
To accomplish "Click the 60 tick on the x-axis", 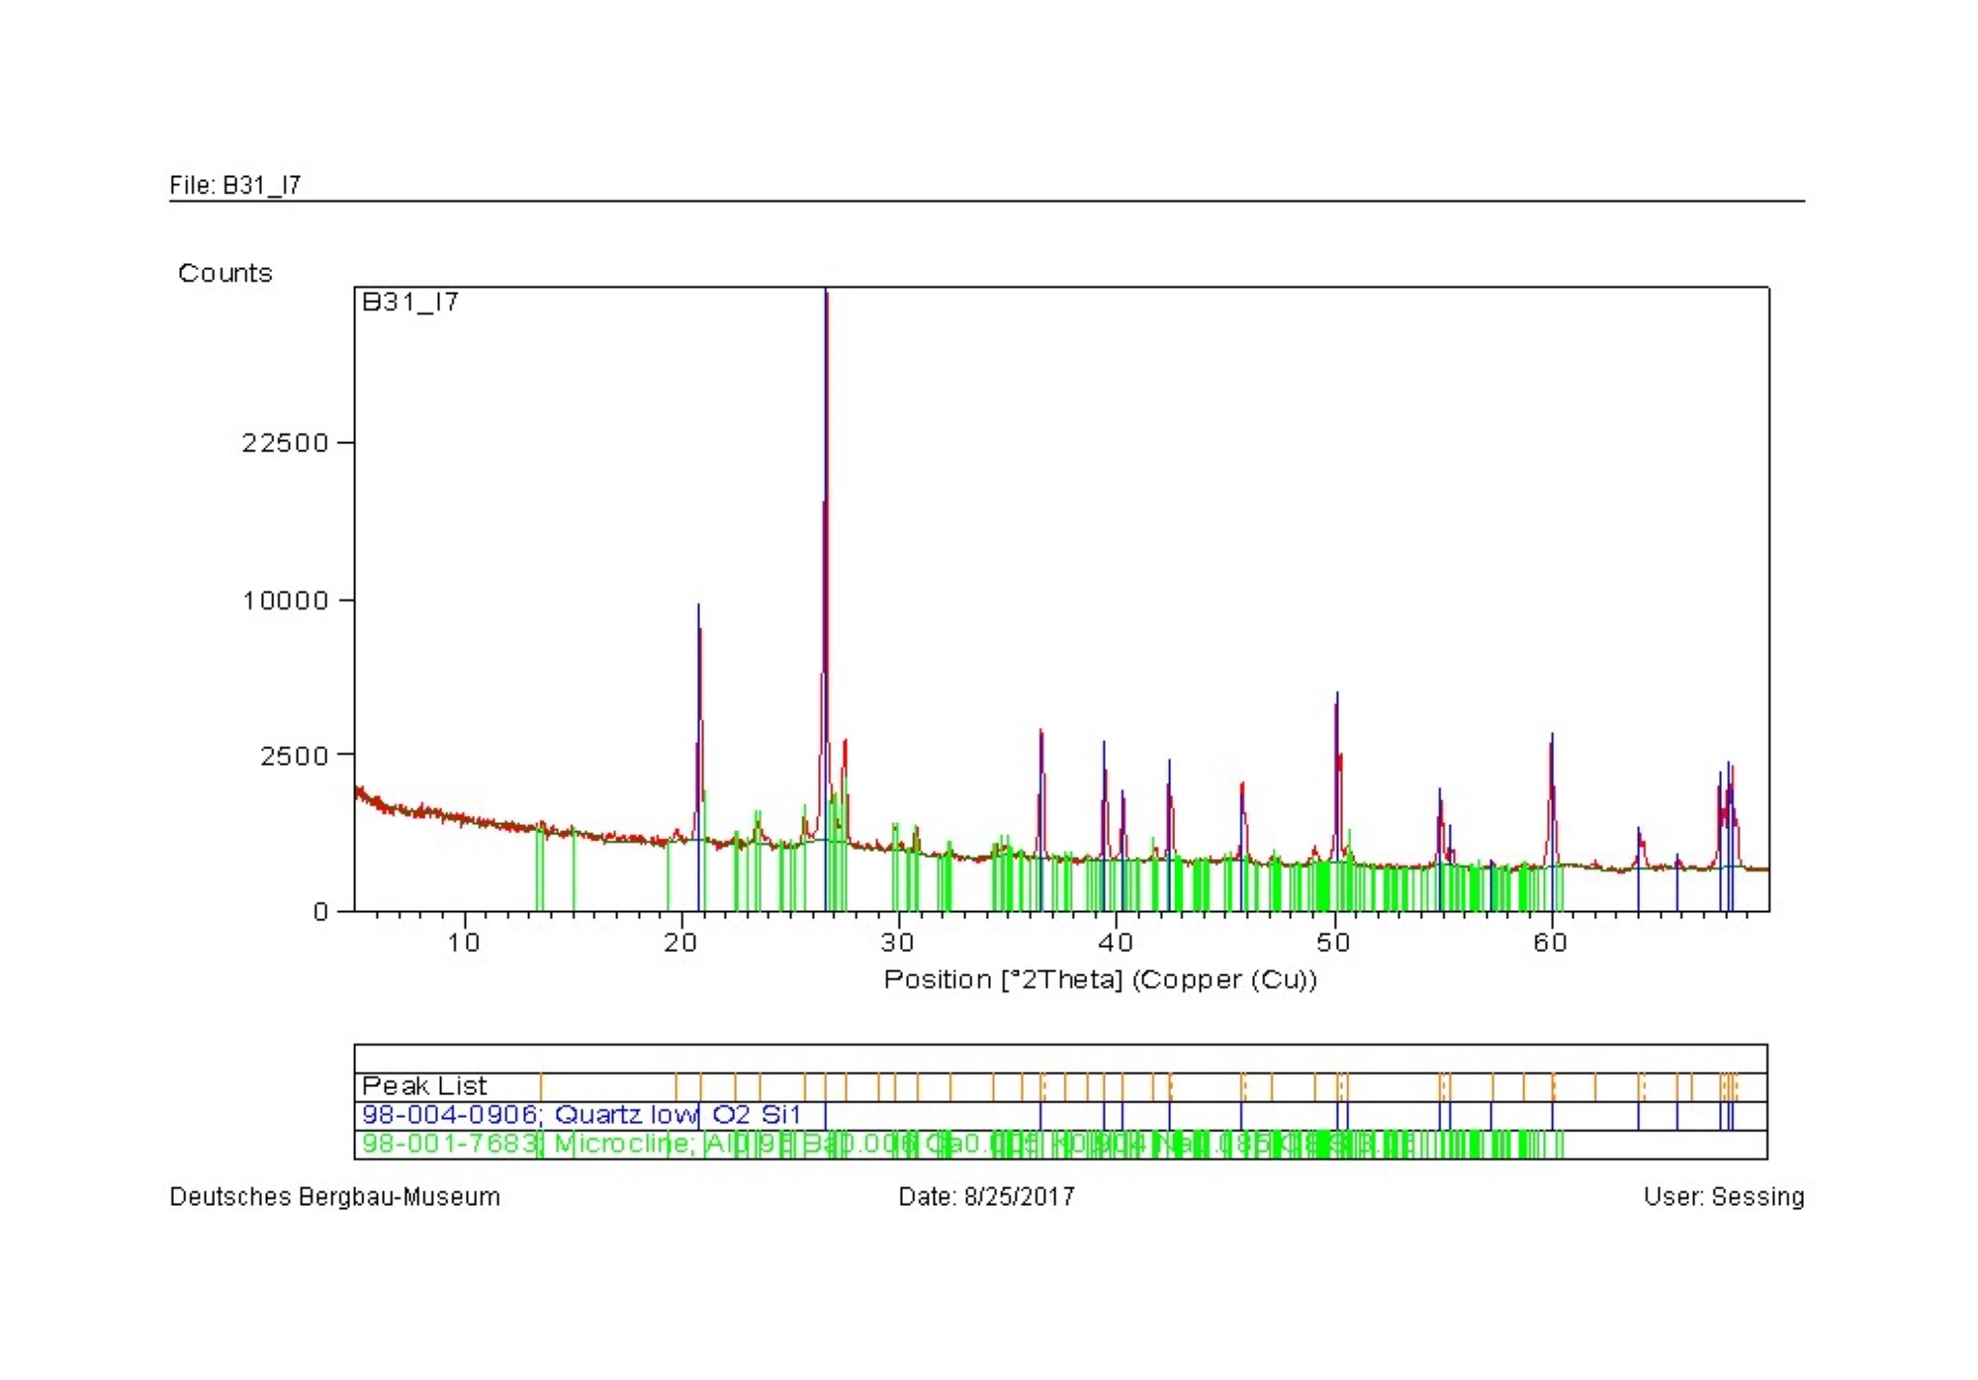I will pos(1551,942).
